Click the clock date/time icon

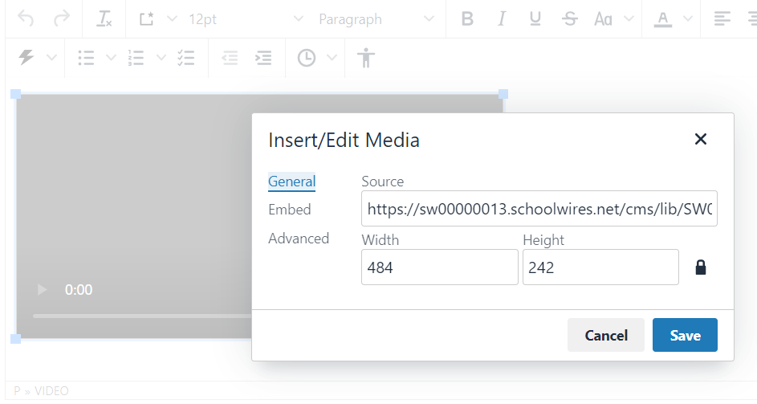pyautogui.click(x=307, y=58)
